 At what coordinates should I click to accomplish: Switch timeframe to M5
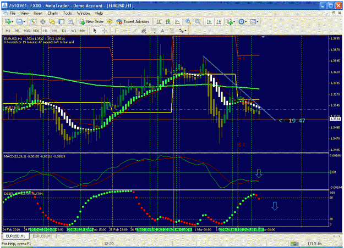point(17,31)
